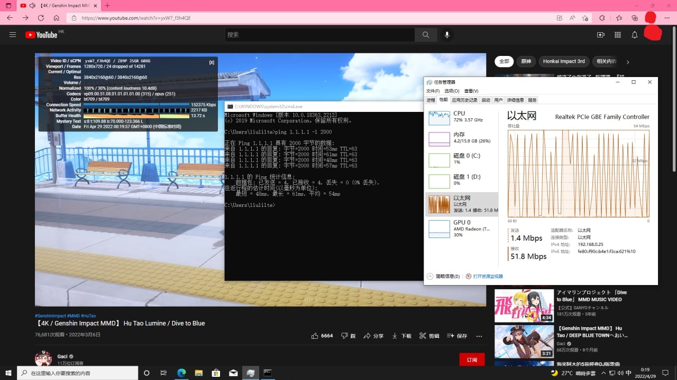Switch to 详细信息 tab
Screen dimensions: 677x380
[515, 100]
